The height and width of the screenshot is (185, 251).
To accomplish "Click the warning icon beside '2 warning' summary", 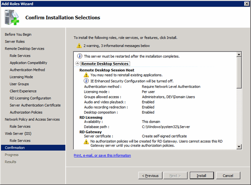I will click(79, 46).
